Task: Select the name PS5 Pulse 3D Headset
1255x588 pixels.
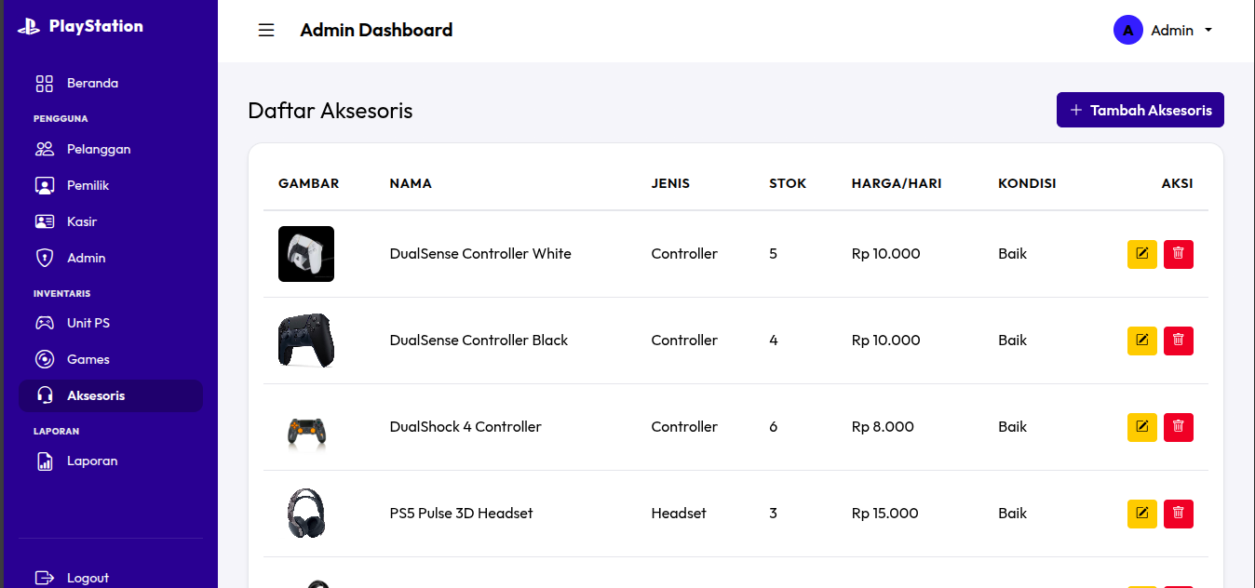Action: click(462, 514)
